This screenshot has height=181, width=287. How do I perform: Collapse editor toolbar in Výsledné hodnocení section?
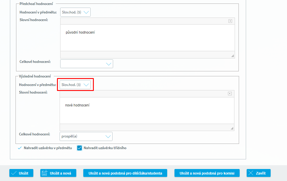pos(229,94)
